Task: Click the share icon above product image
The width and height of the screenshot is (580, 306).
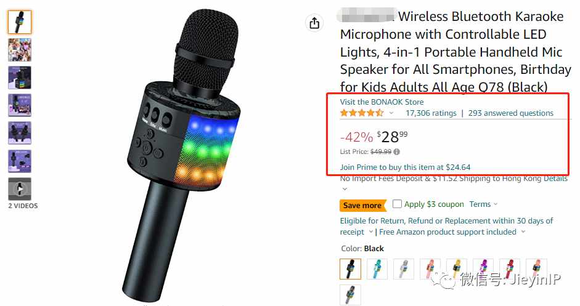Action: click(x=314, y=23)
